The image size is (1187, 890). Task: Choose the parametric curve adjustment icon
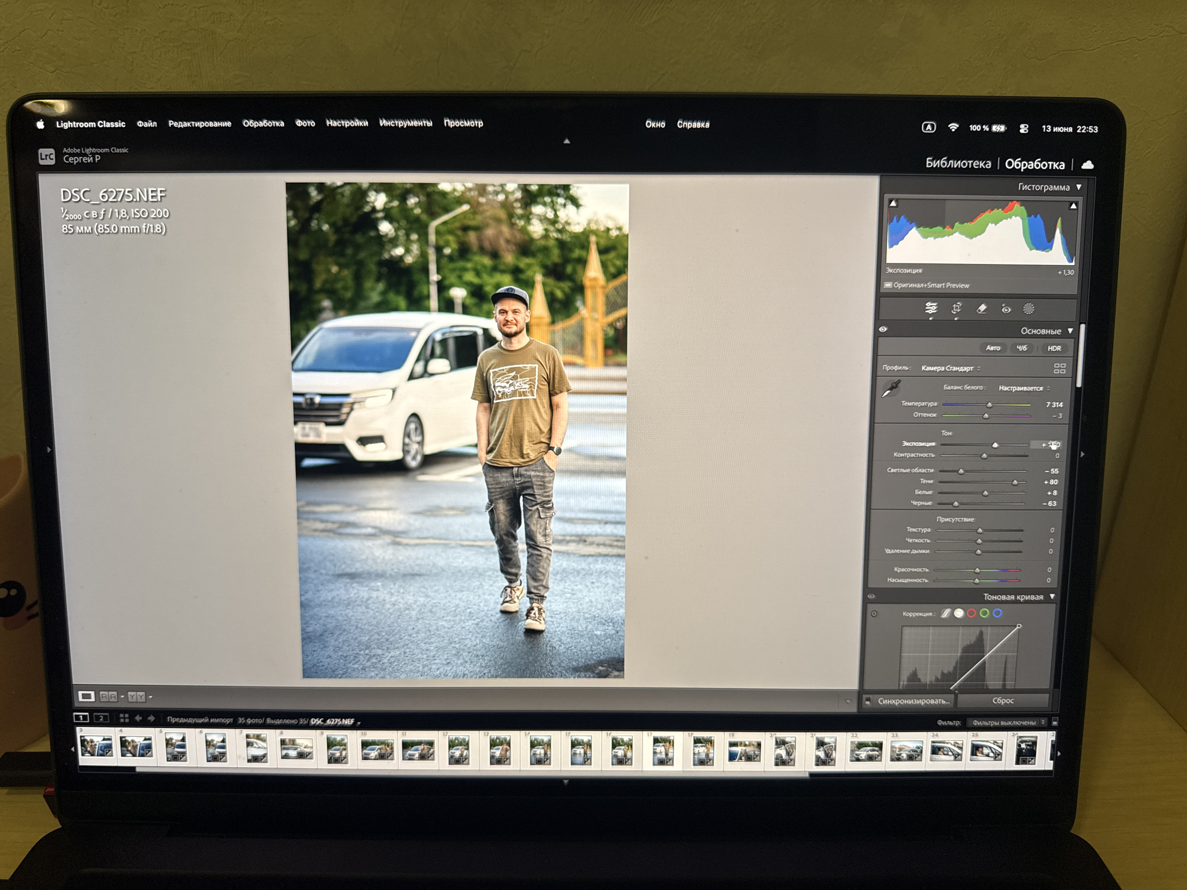click(945, 613)
